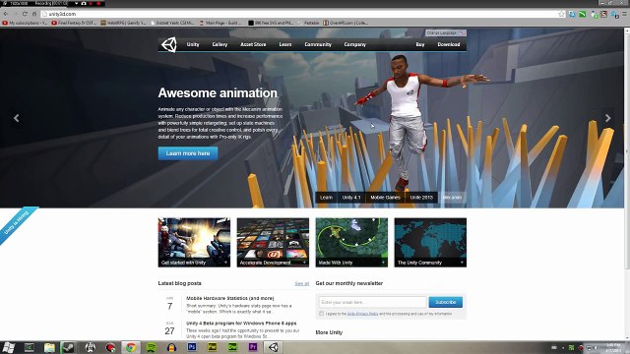The image size is (630, 354).
Task: Open Steam from the taskbar
Action: point(68,347)
